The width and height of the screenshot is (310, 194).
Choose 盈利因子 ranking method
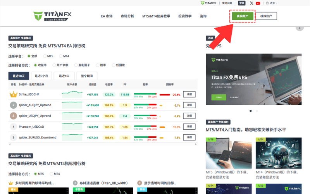coord(76,65)
